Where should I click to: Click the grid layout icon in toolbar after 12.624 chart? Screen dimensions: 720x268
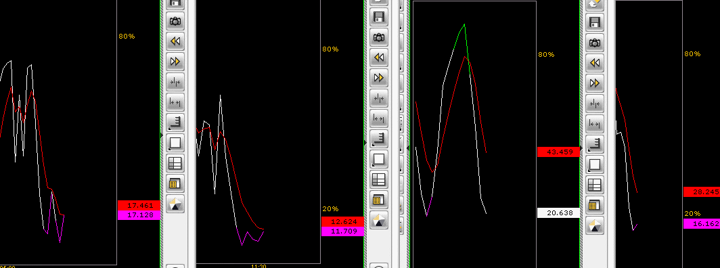point(378,179)
